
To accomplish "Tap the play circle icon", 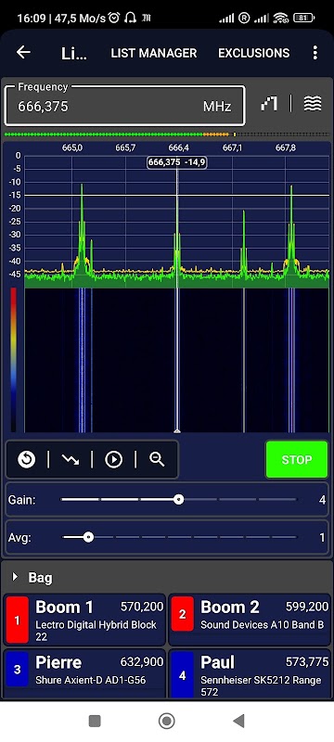I will [x=113, y=459].
